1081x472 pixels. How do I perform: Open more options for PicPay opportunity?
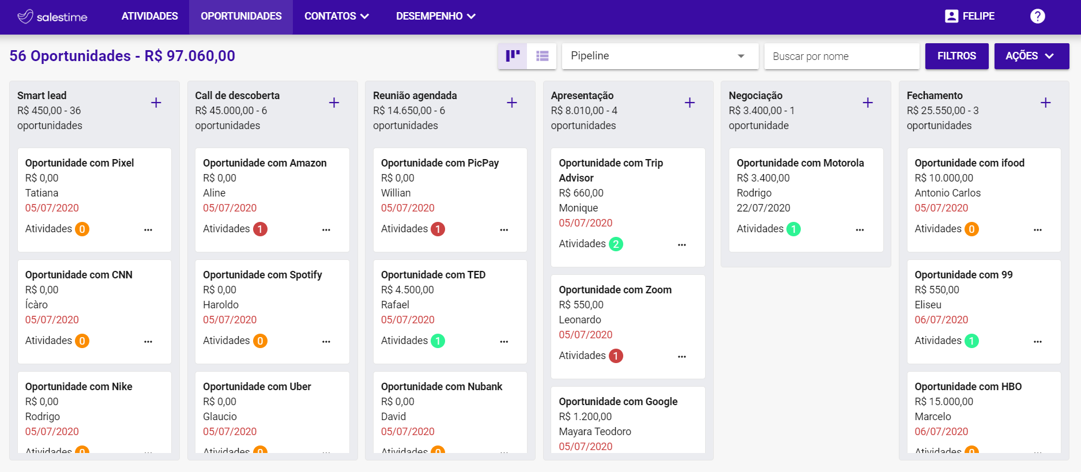pos(504,229)
